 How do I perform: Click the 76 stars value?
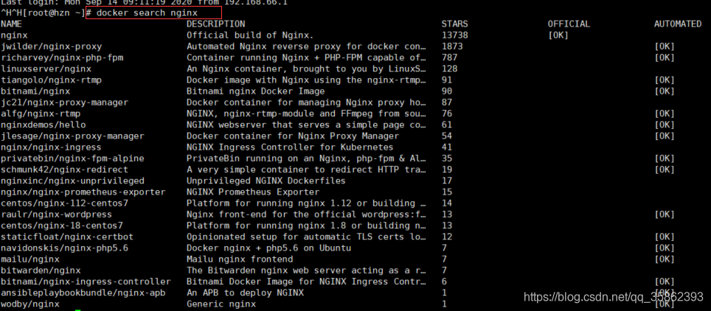447,113
